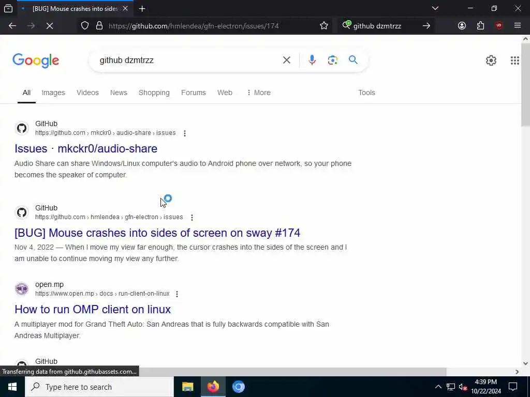Image resolution: width=530 pixels, height=397 pixels.
Task: Switch to the Images tab
Action: (x=53, y=93)
